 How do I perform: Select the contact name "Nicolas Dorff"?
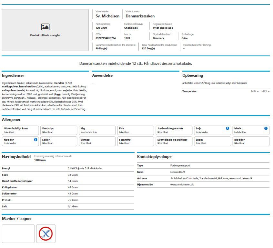tap(177, 172)
